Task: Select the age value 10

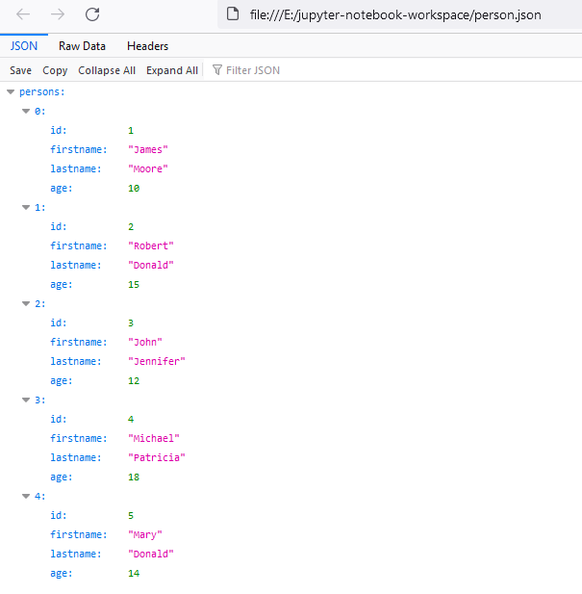Action: pyautogui.click(x=134, y=189)
